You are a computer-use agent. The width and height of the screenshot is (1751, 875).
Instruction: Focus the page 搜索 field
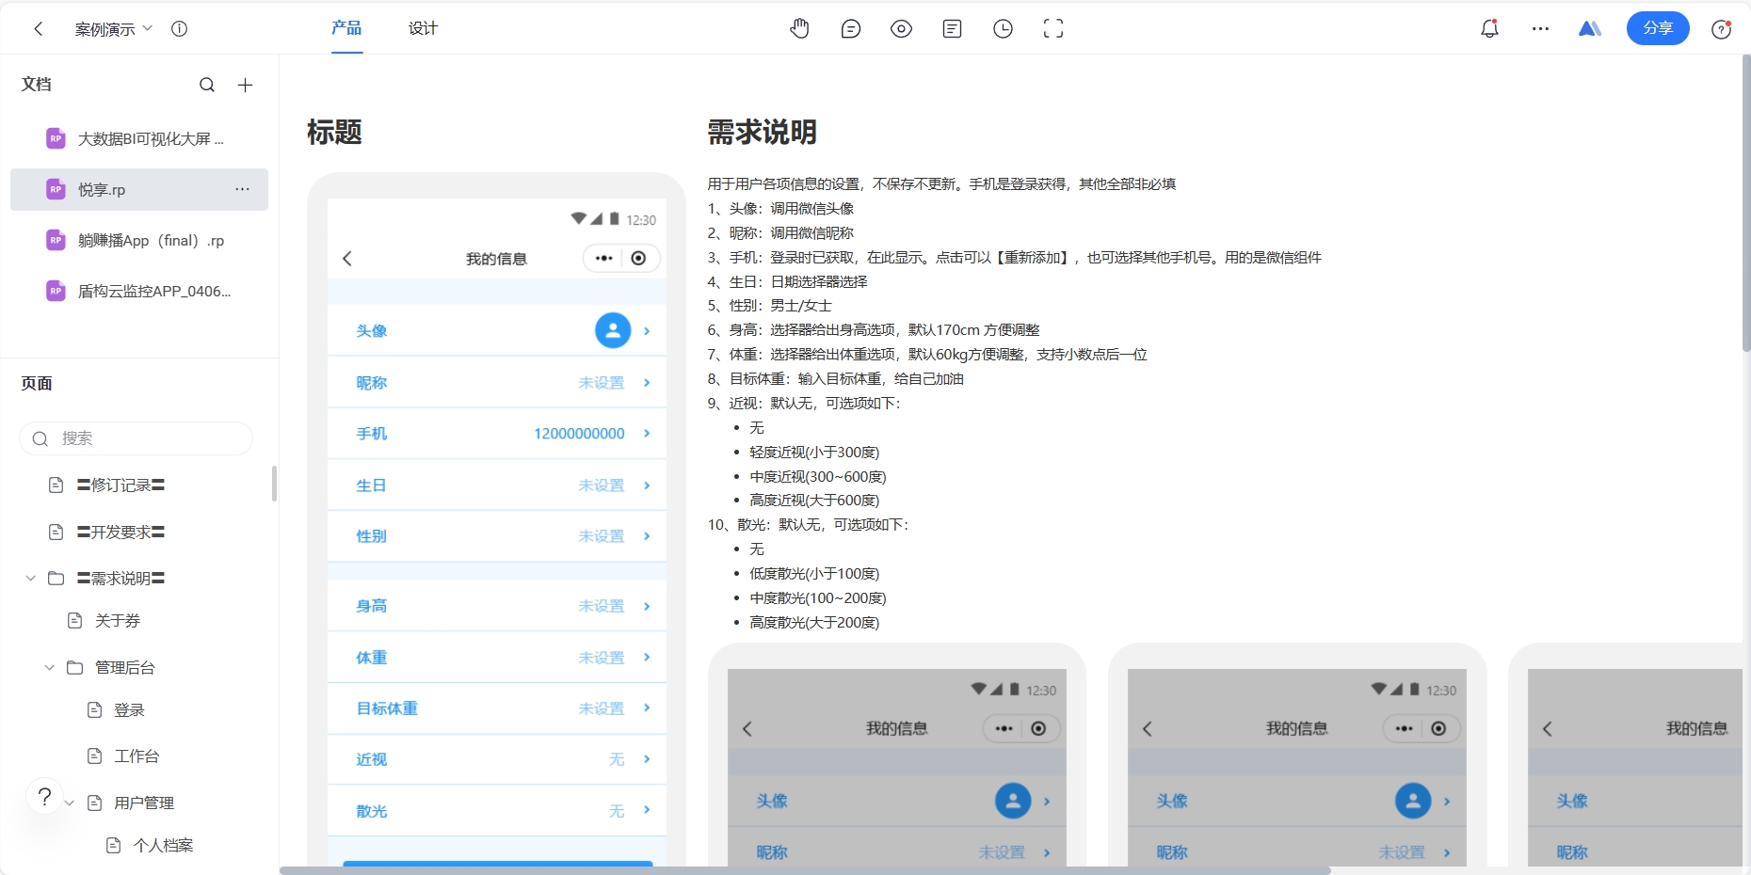137,438
